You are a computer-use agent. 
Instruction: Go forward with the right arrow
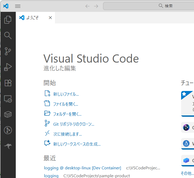[x=96, y=6]
